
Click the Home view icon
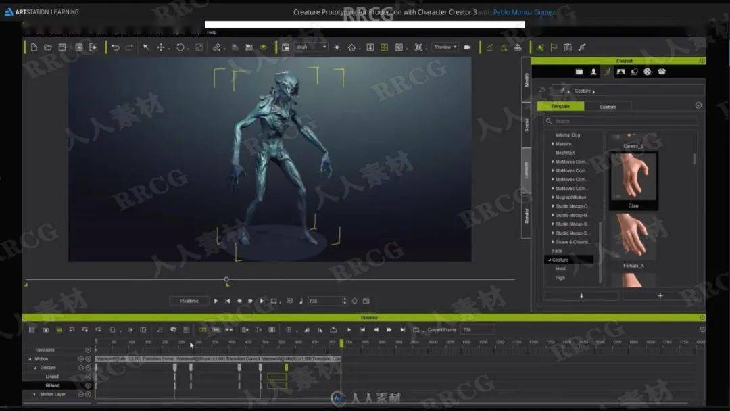coord(351,47)
